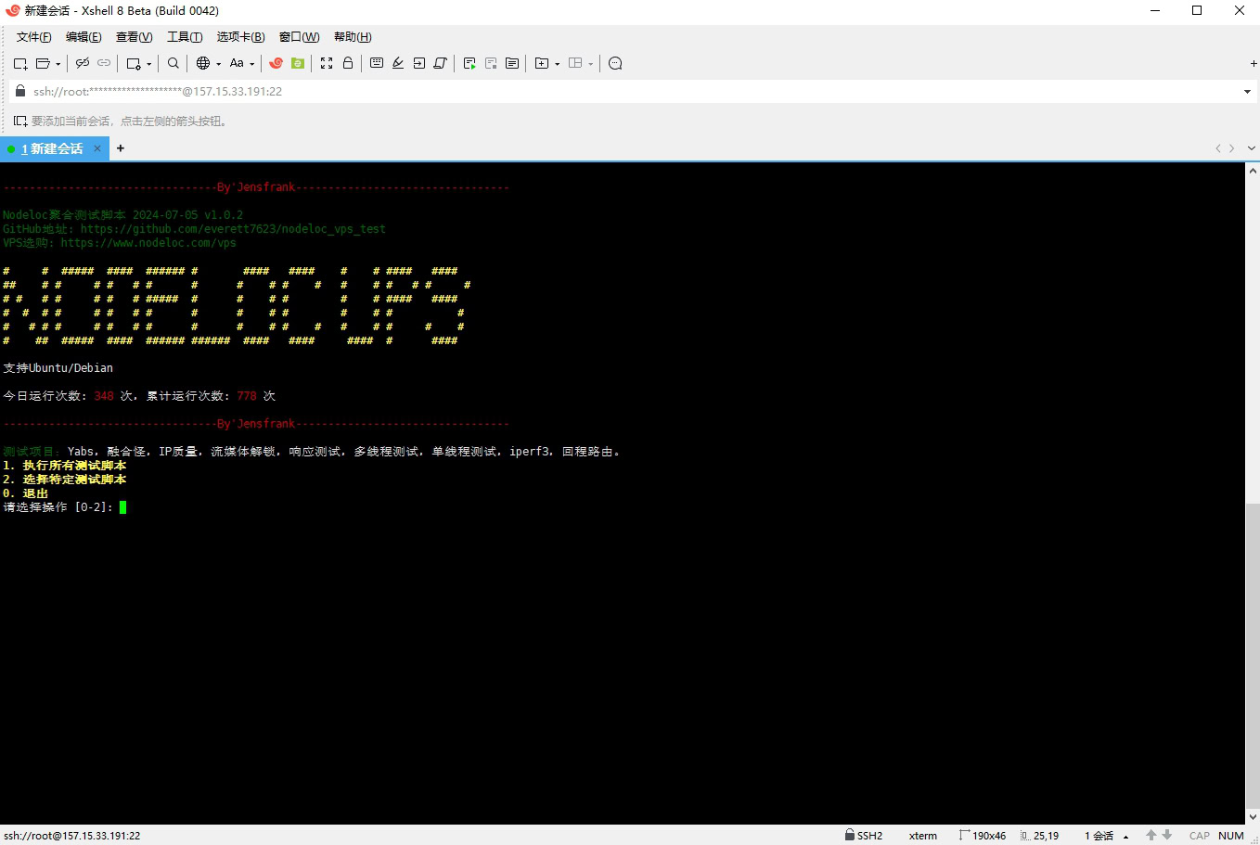Expand the tab list dropdown chevron
The width and height of the screenshot is (1260, 845).
[1252, 148]
